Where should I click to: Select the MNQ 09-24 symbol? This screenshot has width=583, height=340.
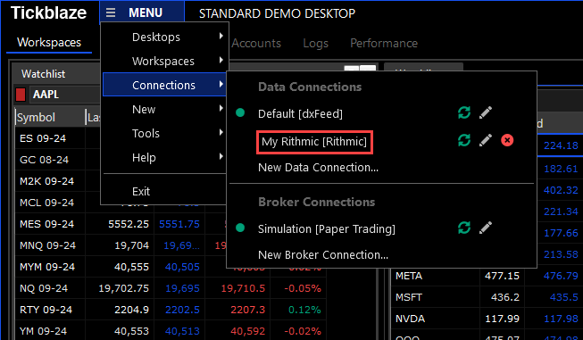[x=47, y=245]
